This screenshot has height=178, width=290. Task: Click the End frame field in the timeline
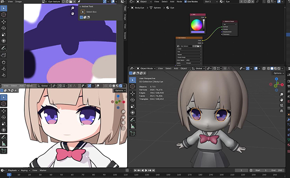(277, 170)
